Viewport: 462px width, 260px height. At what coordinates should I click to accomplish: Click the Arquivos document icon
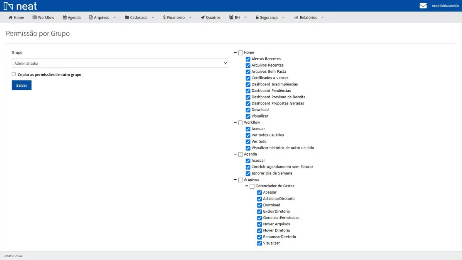91,17
